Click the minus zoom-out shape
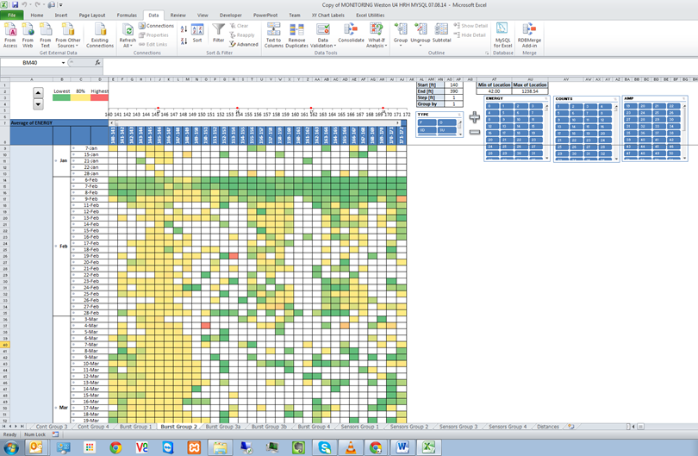 click(x=475, y=132)
